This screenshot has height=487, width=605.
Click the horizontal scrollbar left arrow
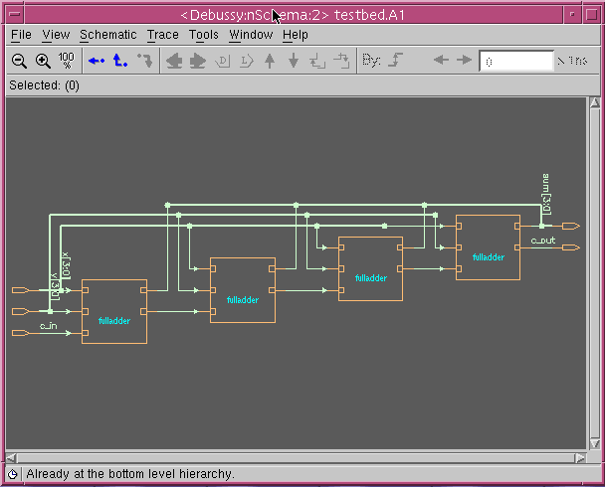tap(11, 458)
